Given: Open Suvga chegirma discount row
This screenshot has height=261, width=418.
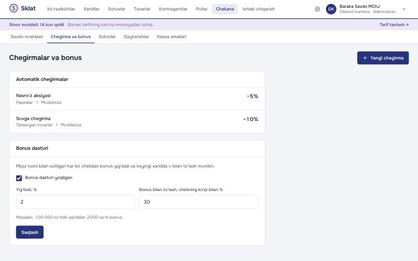Looking at the screenshot, I should point(137,122).
